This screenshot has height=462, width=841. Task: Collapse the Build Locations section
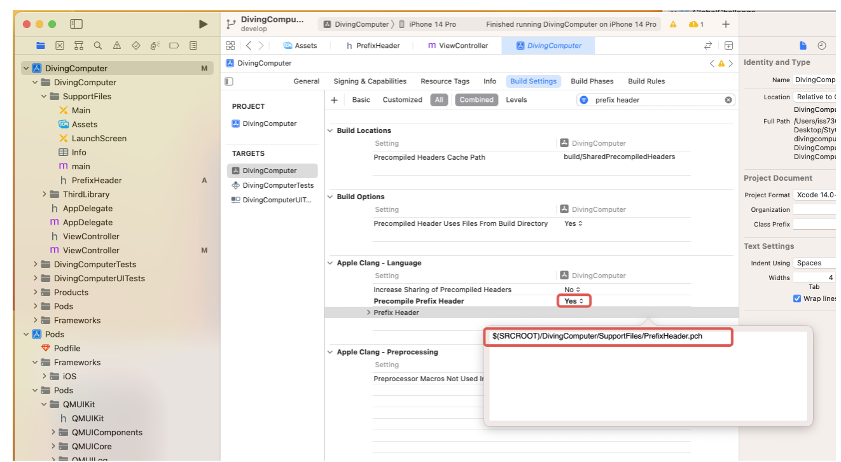point(330,130)
